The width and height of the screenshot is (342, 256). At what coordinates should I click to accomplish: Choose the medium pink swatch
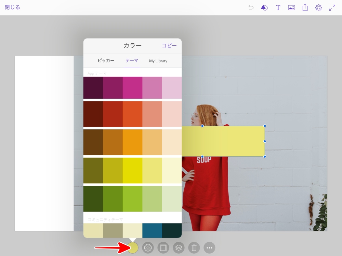tap(152, 88)
